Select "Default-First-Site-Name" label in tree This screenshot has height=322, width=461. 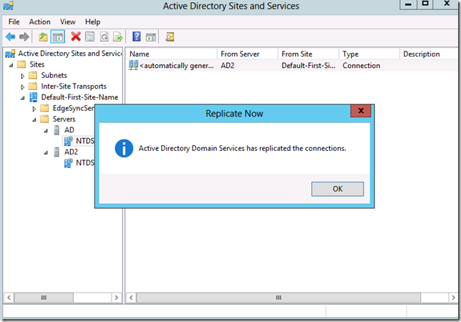click(79, 97)
